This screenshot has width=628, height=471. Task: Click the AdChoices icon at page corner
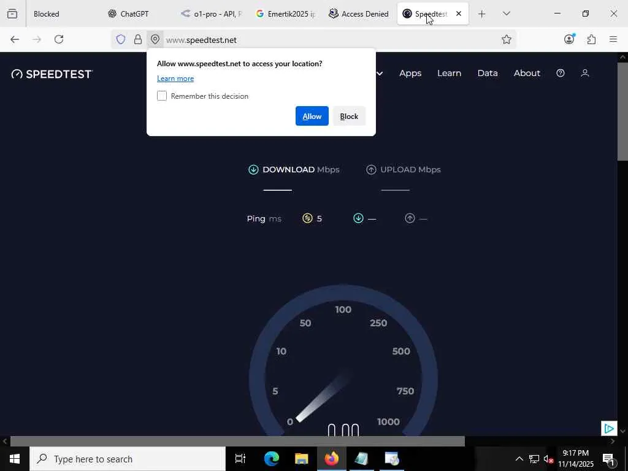coord(609,429)
